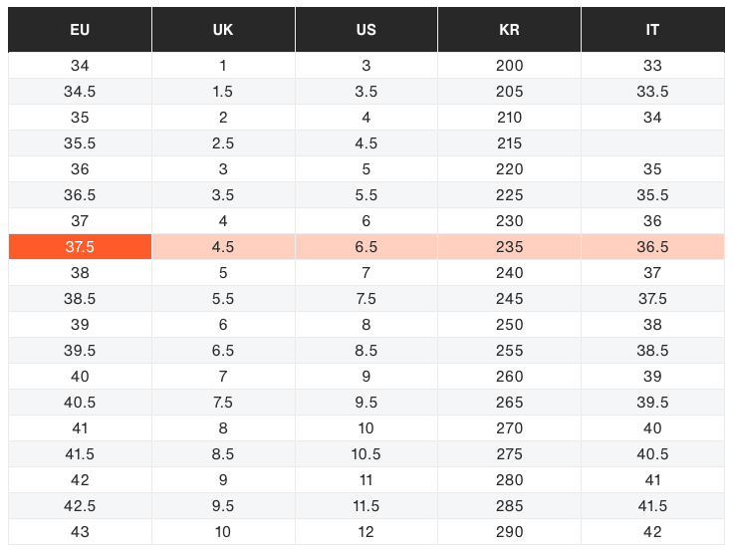Click the KR 290 cell
Image resolution: width=733 pixels, height=553 pixels.
[x=510, y=531]
